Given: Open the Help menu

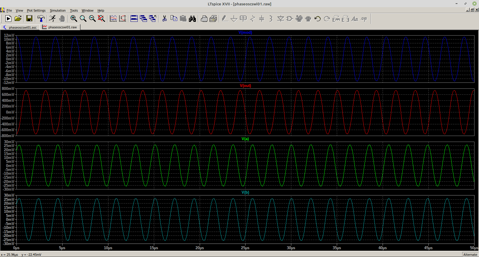Looking at the screenshot, I should (101, 10).
